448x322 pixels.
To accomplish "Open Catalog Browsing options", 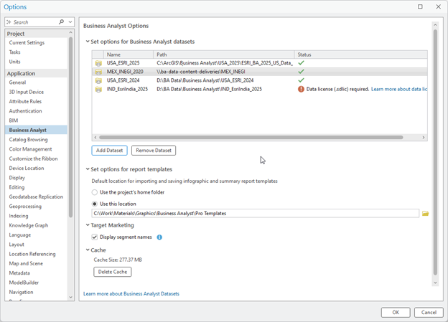I will click(28, 140).
